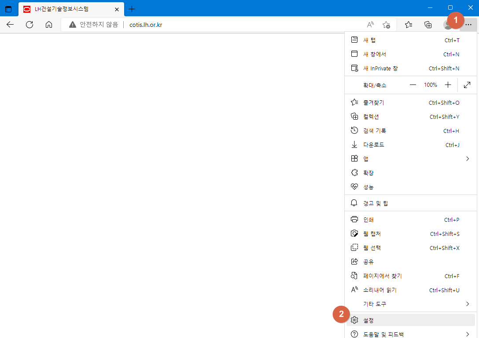Screen dimensions: 479x338
Task: Minimize the browser window
Action: pos(430,7)
